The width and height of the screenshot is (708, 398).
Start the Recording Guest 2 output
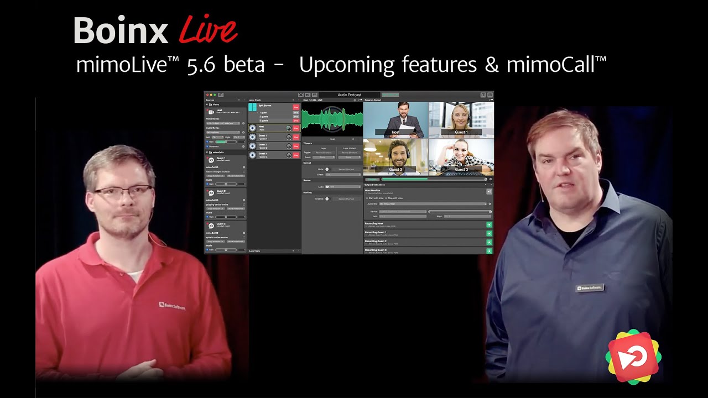[490, 242]
